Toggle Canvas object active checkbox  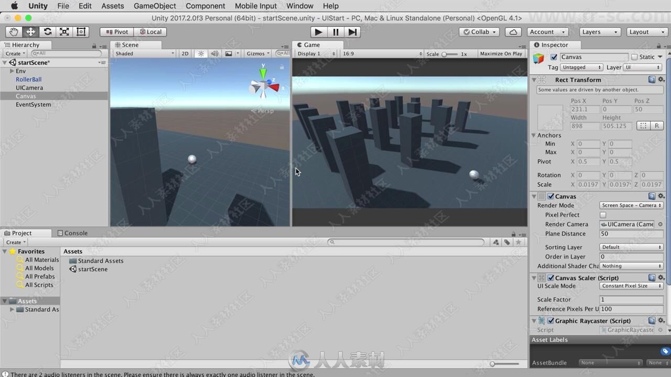click(554, 57)
